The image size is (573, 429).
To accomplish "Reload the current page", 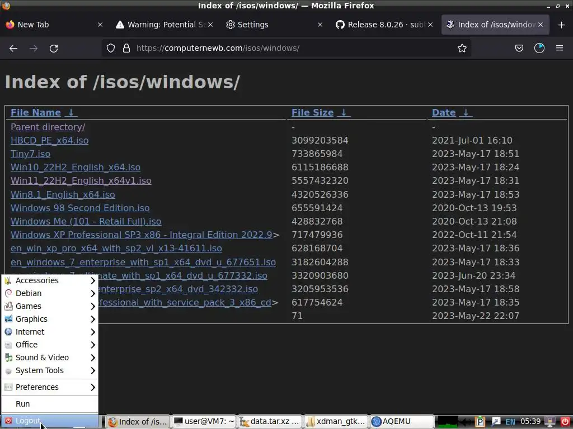I will 54,48.
